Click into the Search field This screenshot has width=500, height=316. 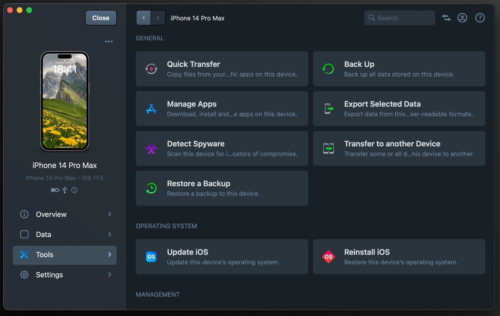400,18
